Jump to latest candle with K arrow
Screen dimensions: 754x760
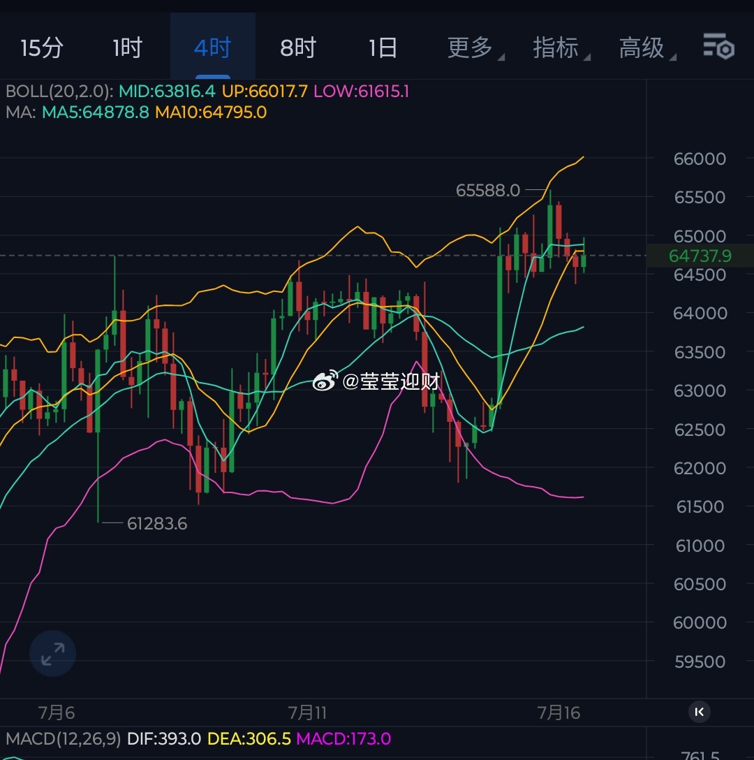click(700, 712)
